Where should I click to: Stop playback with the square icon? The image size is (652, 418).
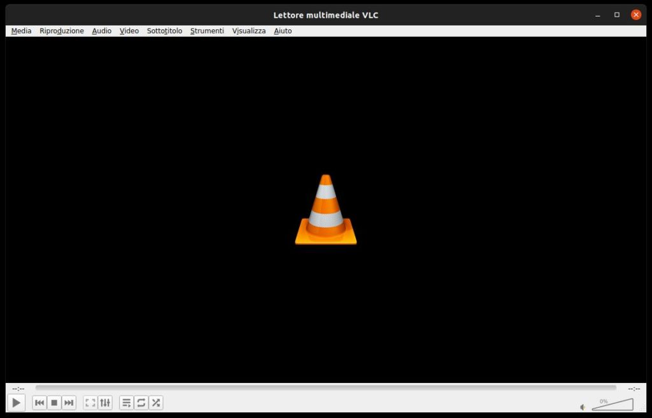54,403
